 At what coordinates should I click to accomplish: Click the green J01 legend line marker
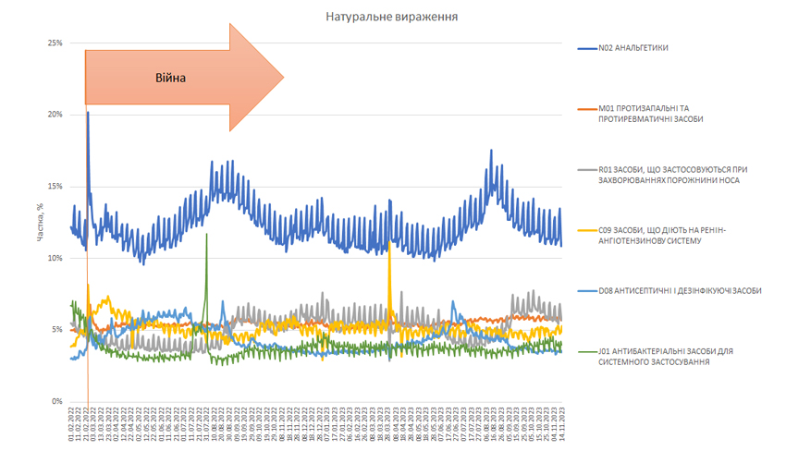pyautogui.click(x=586, y=351)
